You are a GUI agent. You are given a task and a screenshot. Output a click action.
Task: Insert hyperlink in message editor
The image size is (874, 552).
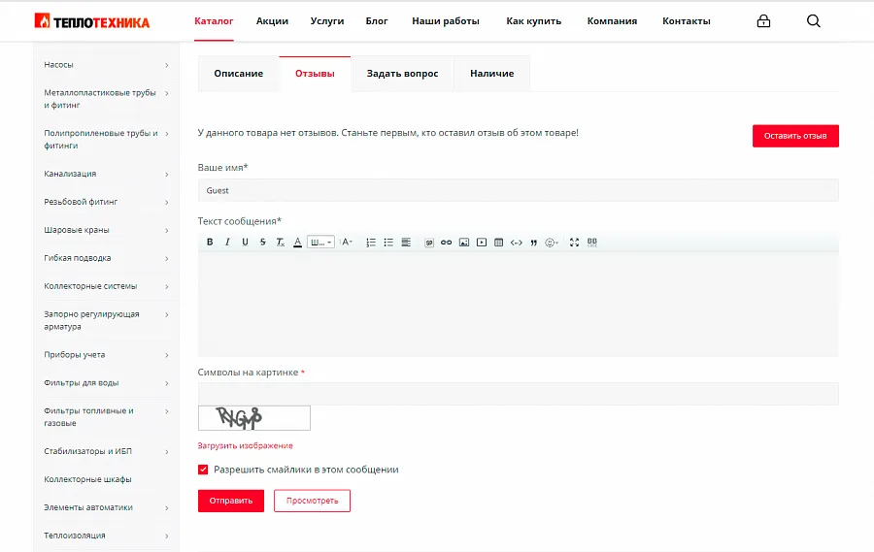446,242
